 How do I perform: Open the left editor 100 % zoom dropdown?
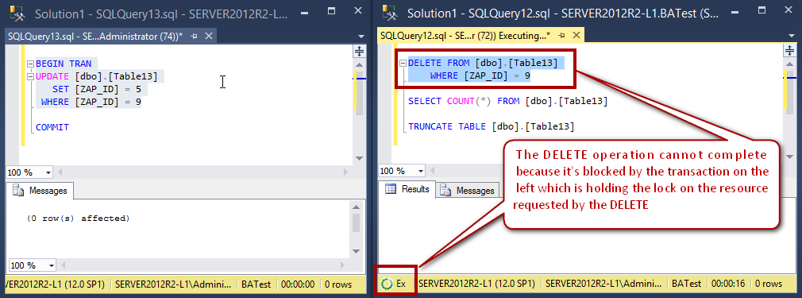pos(48,172)
